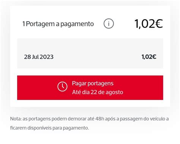Click 'passagem do veículo' in the note
The image size is (180, 144).
tap(142, 119)
